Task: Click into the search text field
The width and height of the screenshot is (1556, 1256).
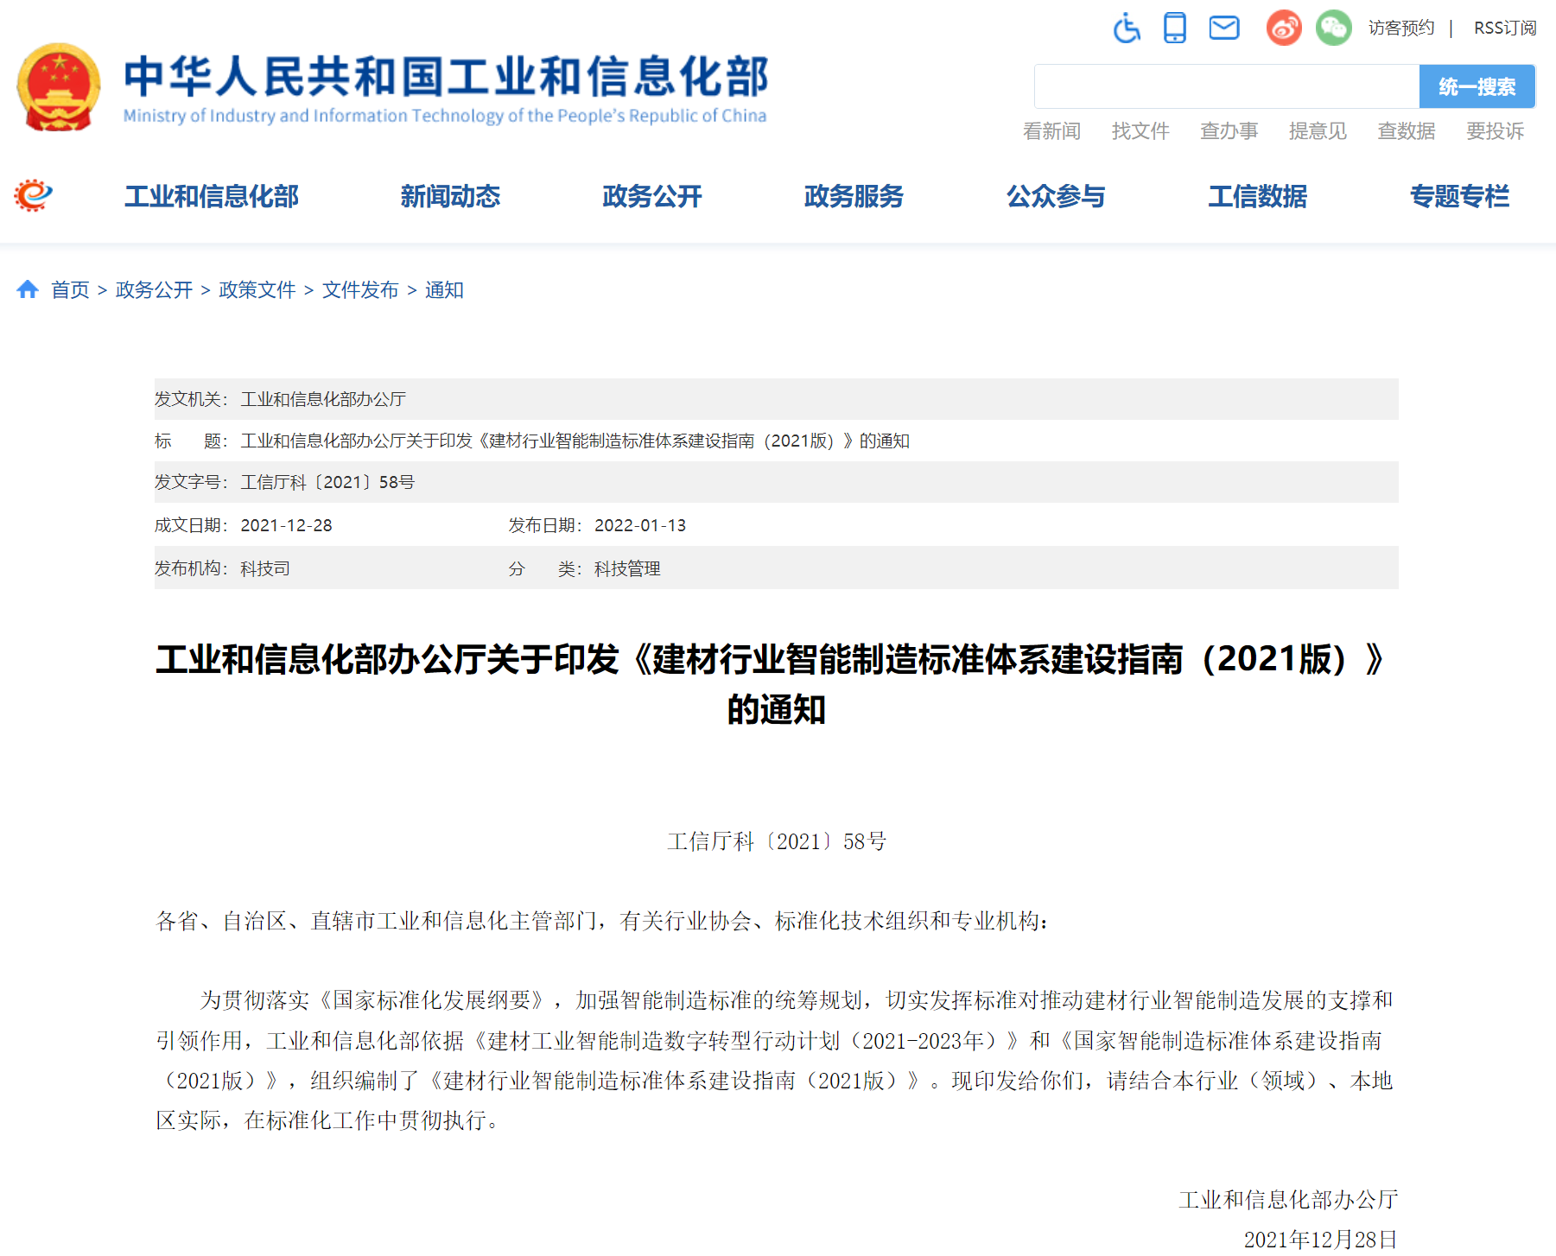Action: point(1226,86)
